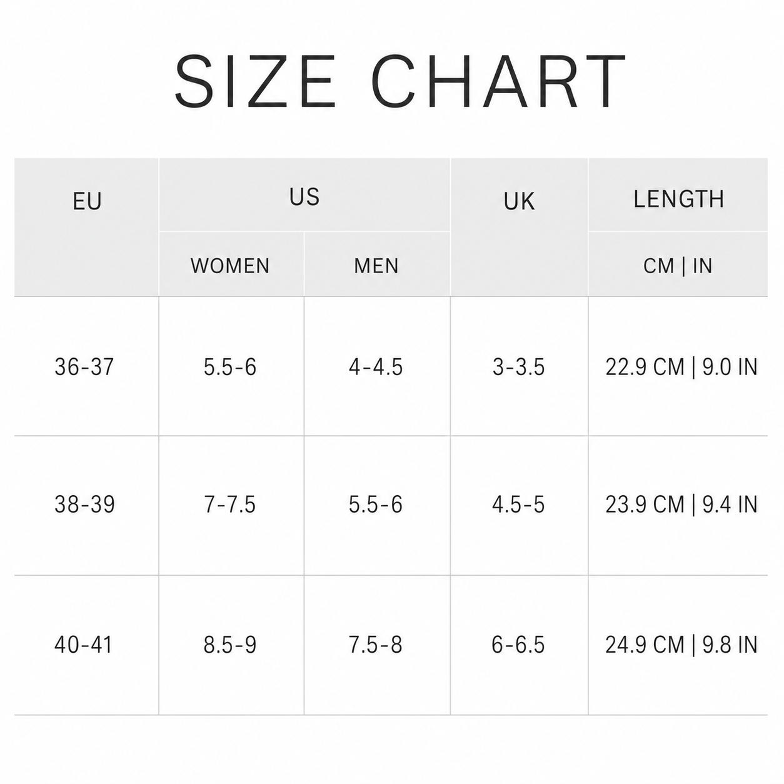Select women's size 7-7.5 cell

pos(231,505)
